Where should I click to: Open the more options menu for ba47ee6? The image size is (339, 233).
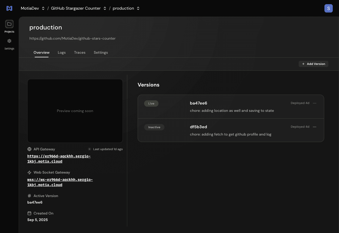pos(315,103)
